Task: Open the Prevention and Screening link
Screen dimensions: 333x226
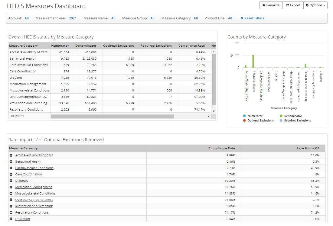Action: [34, 206]
